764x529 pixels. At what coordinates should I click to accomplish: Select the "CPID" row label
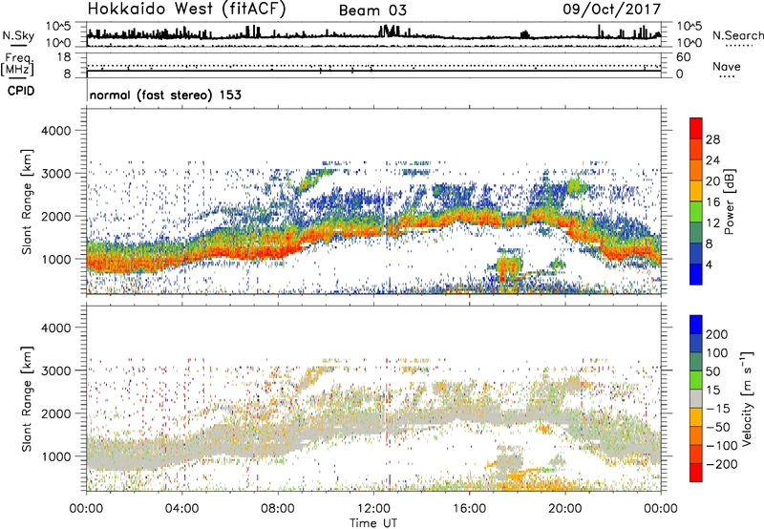pyautogui.click(x=21, y=91)
